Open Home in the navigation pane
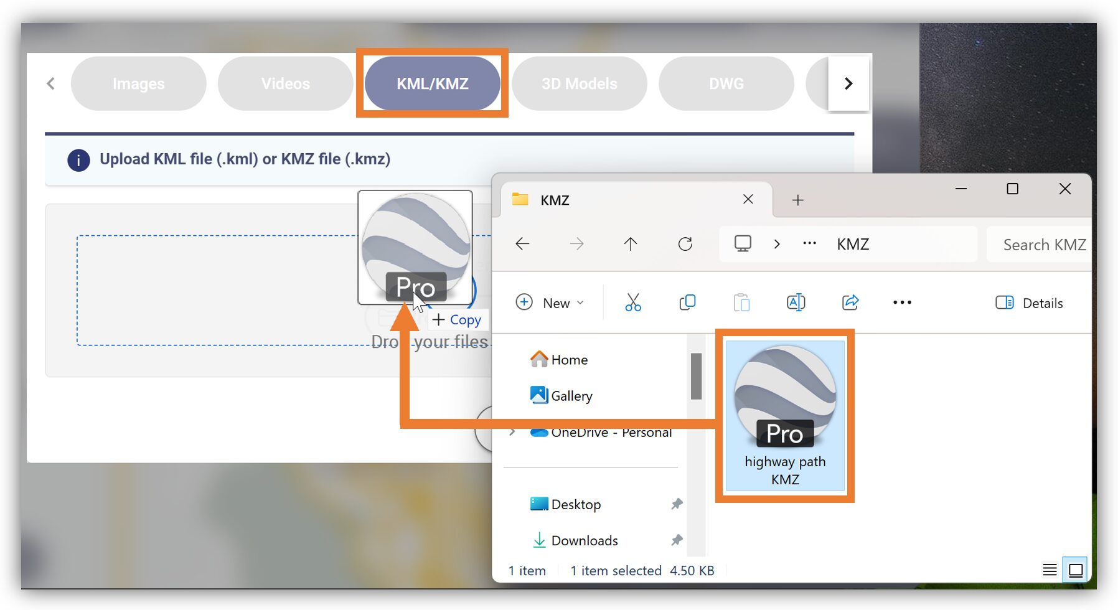Viewport: 1118px width, 610px height. click(x=560, y=360)
